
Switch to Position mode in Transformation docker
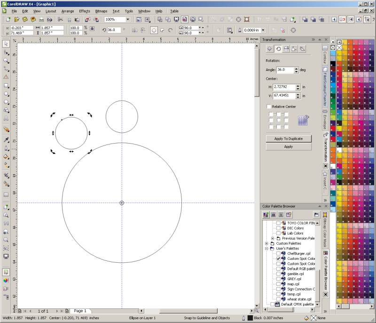(269, 49)
